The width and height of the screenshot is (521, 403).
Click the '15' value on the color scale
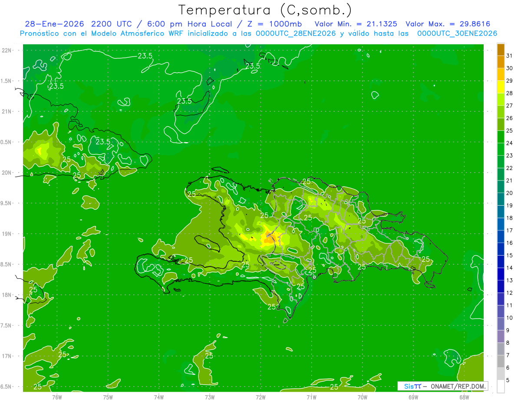(x=509, y=256)
